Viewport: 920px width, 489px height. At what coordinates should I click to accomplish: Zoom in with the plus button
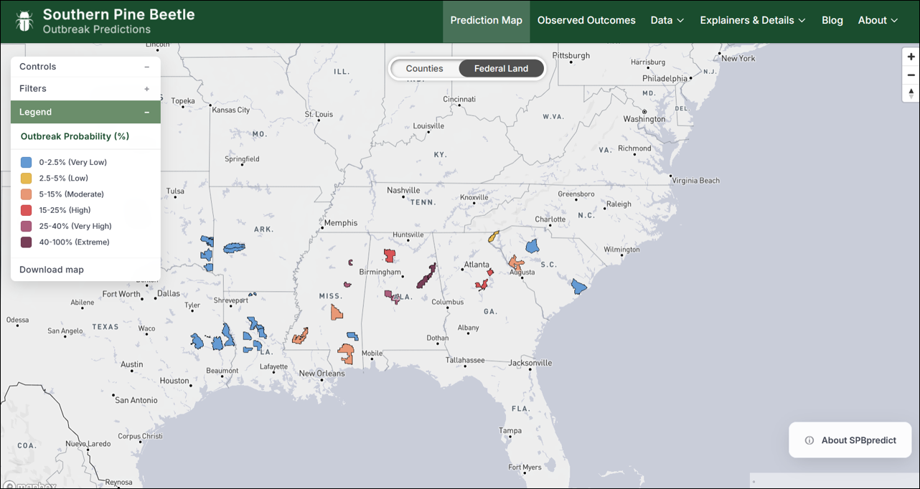tap(911, 57)
